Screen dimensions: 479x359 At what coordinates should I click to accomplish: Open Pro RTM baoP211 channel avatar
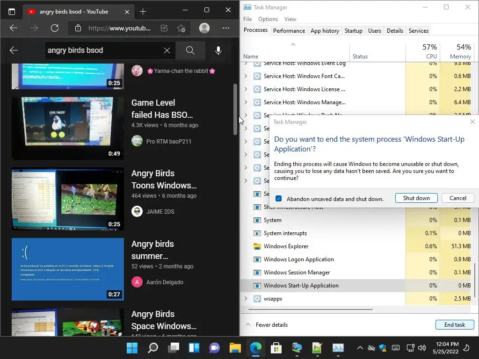coord(137,141)
